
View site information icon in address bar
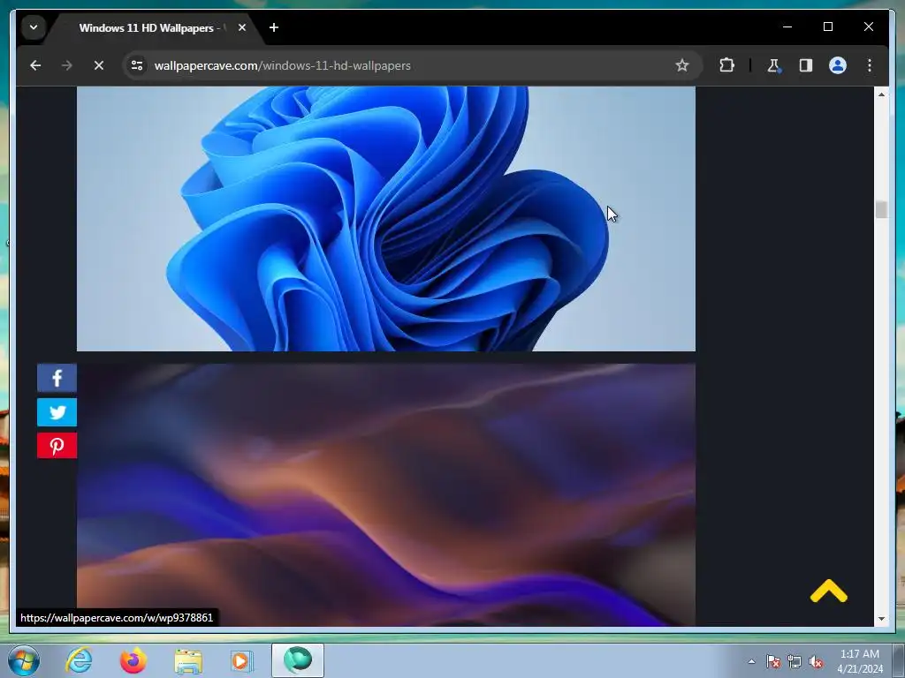137,65
